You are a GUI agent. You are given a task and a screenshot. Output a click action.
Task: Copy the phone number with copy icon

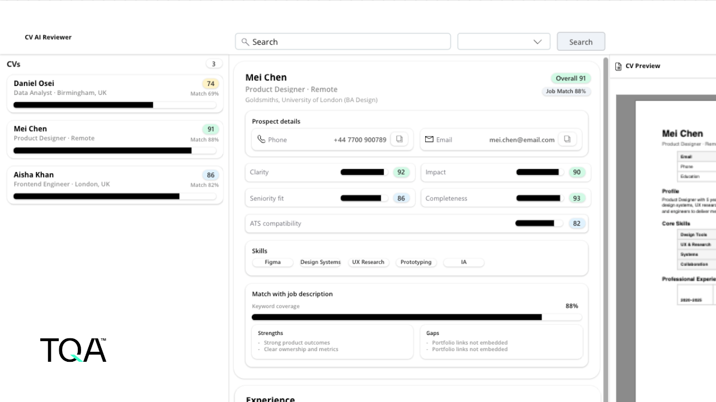399,140
